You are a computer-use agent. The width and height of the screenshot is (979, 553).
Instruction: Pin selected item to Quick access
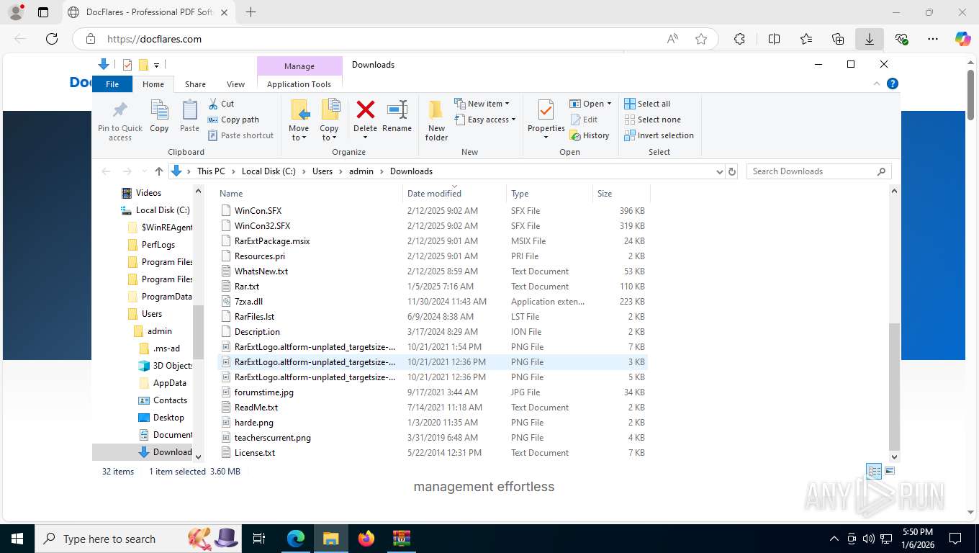pyautogui.click(x=120, y=120)
